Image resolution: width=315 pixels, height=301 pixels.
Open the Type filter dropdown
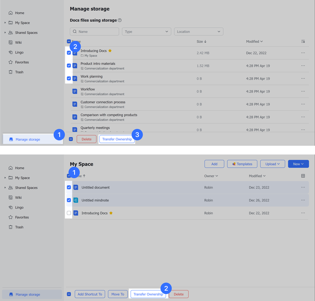(x=146, y=31)
